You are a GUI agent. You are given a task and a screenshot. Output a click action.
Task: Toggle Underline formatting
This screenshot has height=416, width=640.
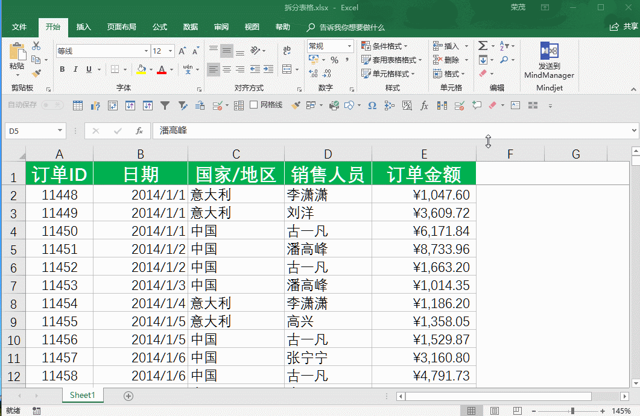pyautogui.click(x=89, y=69)
